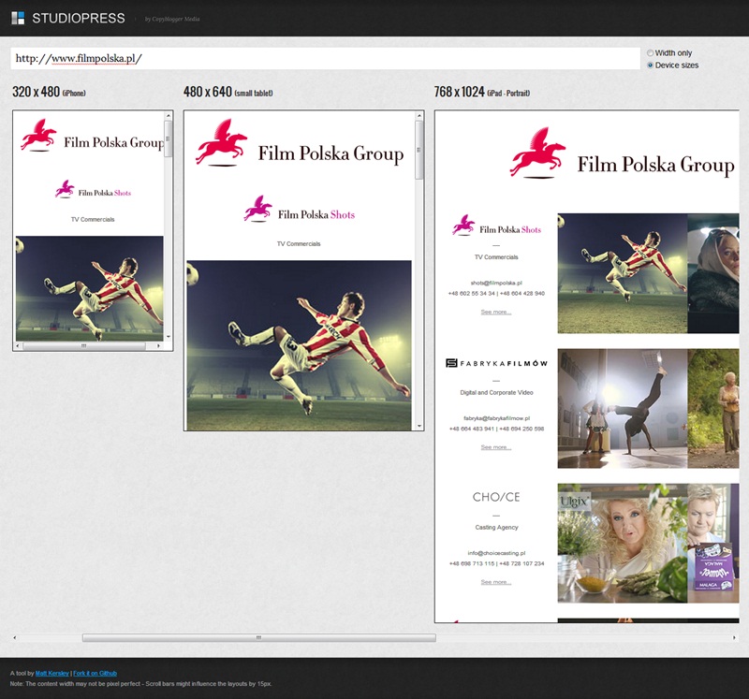This screenshot has height=699, width=749.
Task: Click blonde woman Ulgix thumbnail
Action: click(x=623, y=544)
